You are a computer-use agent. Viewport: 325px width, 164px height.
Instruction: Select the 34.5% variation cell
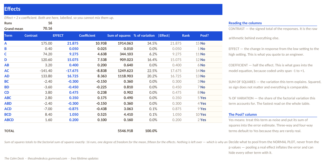[x=152, y=43]
